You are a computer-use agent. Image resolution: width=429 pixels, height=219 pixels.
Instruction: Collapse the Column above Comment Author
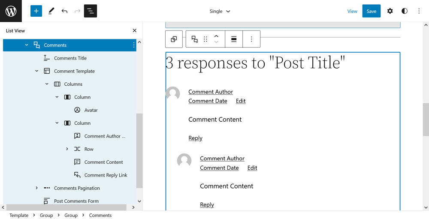click(x=57, y=123)
